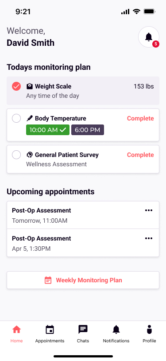166x361 pixels.
Task: Open the notification bell with badge
Action: point(149,37)
